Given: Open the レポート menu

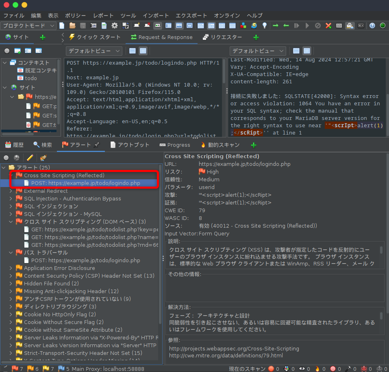Looking at the screenshot, I should 103,15.
